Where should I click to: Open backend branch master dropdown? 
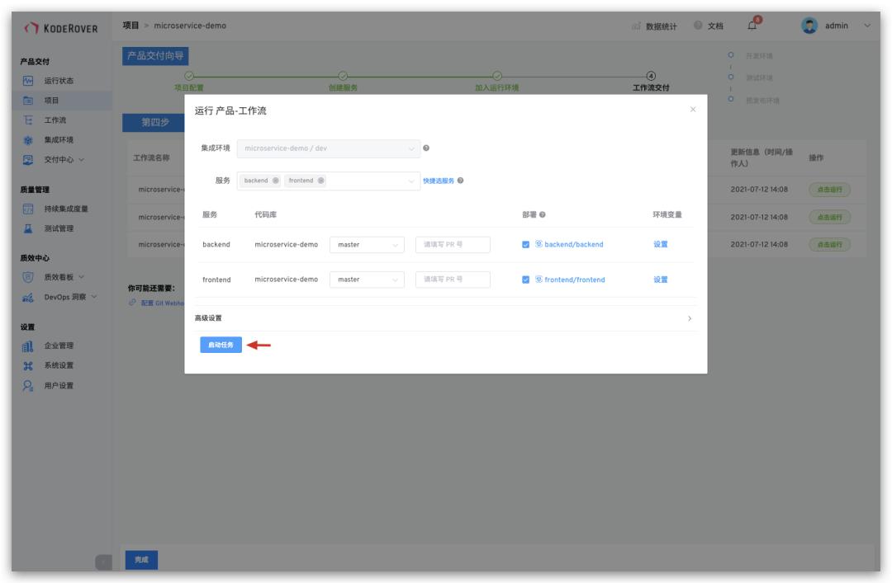coord(367,245)
